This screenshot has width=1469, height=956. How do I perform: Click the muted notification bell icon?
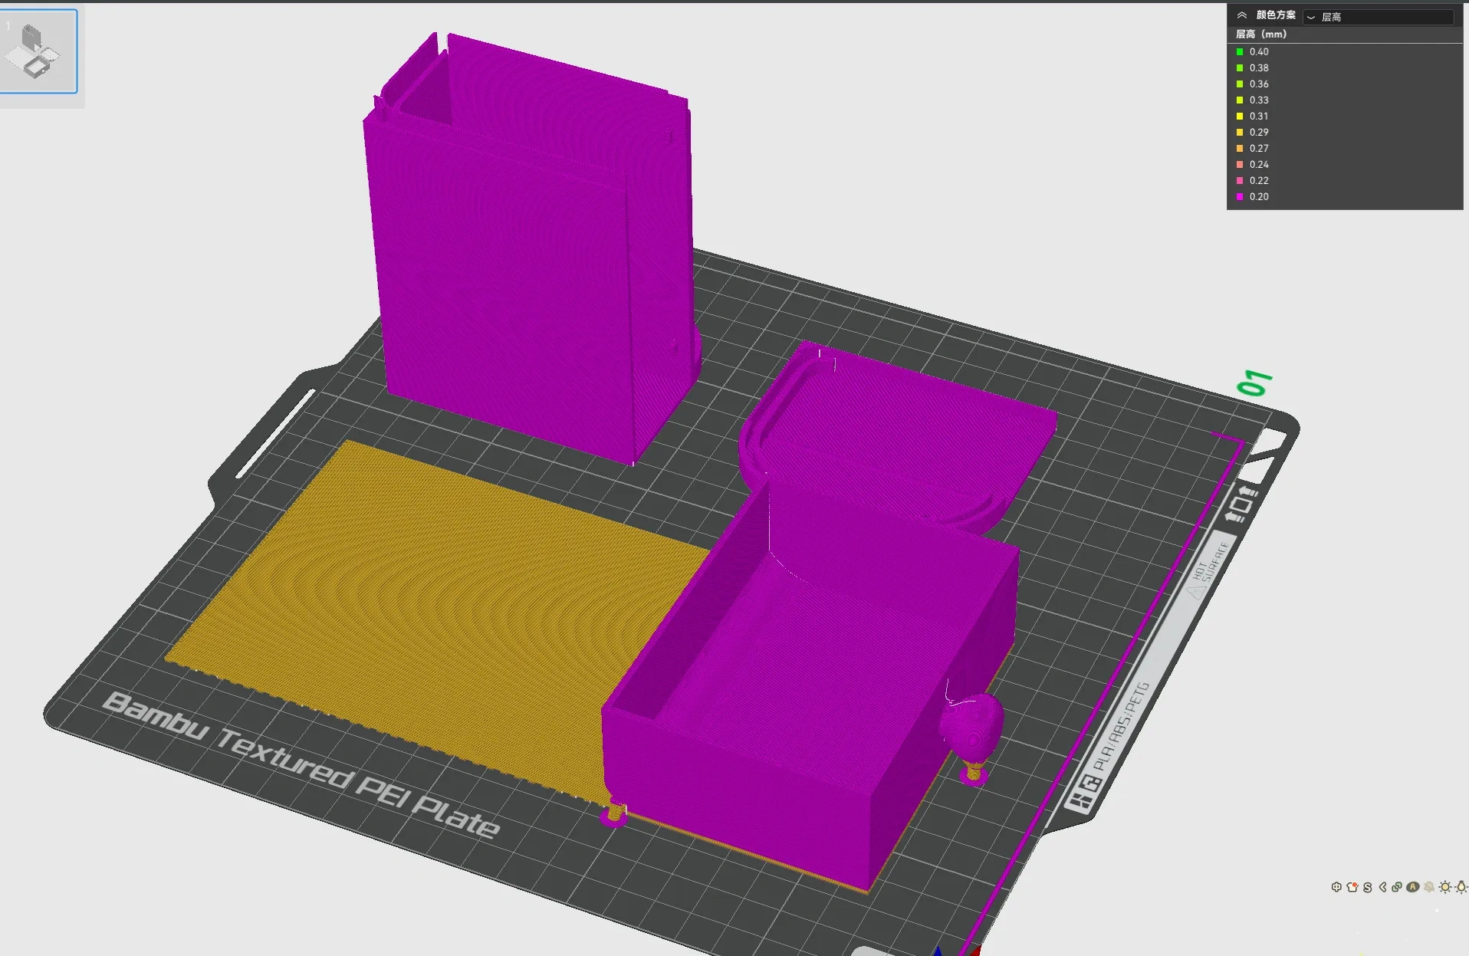click(1429, 887)
